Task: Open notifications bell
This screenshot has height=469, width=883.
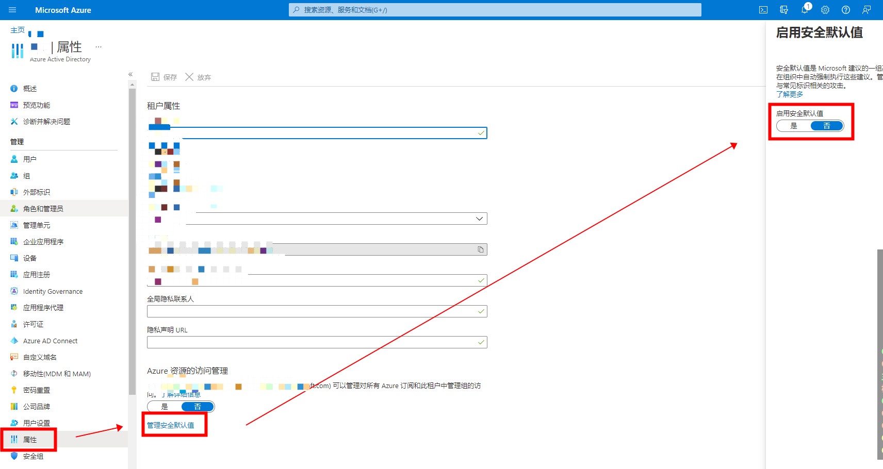Action: [805, 10]
